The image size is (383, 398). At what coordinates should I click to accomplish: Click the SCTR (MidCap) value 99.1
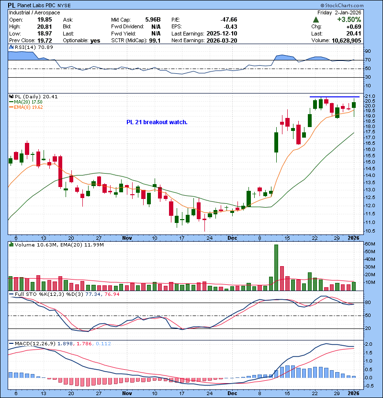[x=155, y=41]
